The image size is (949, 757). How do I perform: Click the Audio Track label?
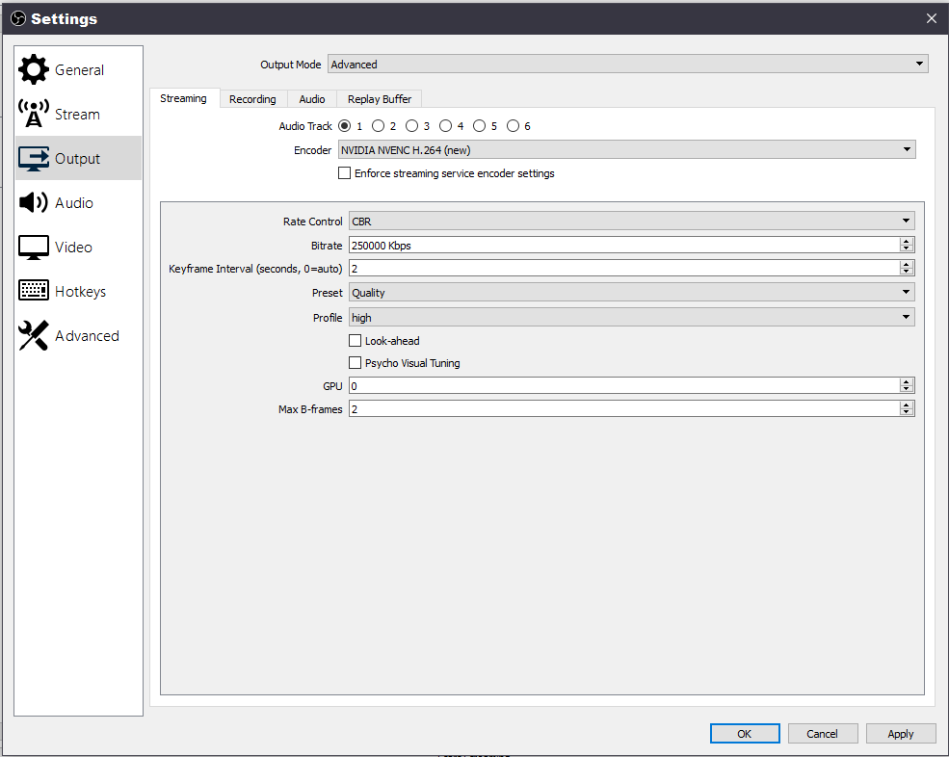click(x=305, y=126)
